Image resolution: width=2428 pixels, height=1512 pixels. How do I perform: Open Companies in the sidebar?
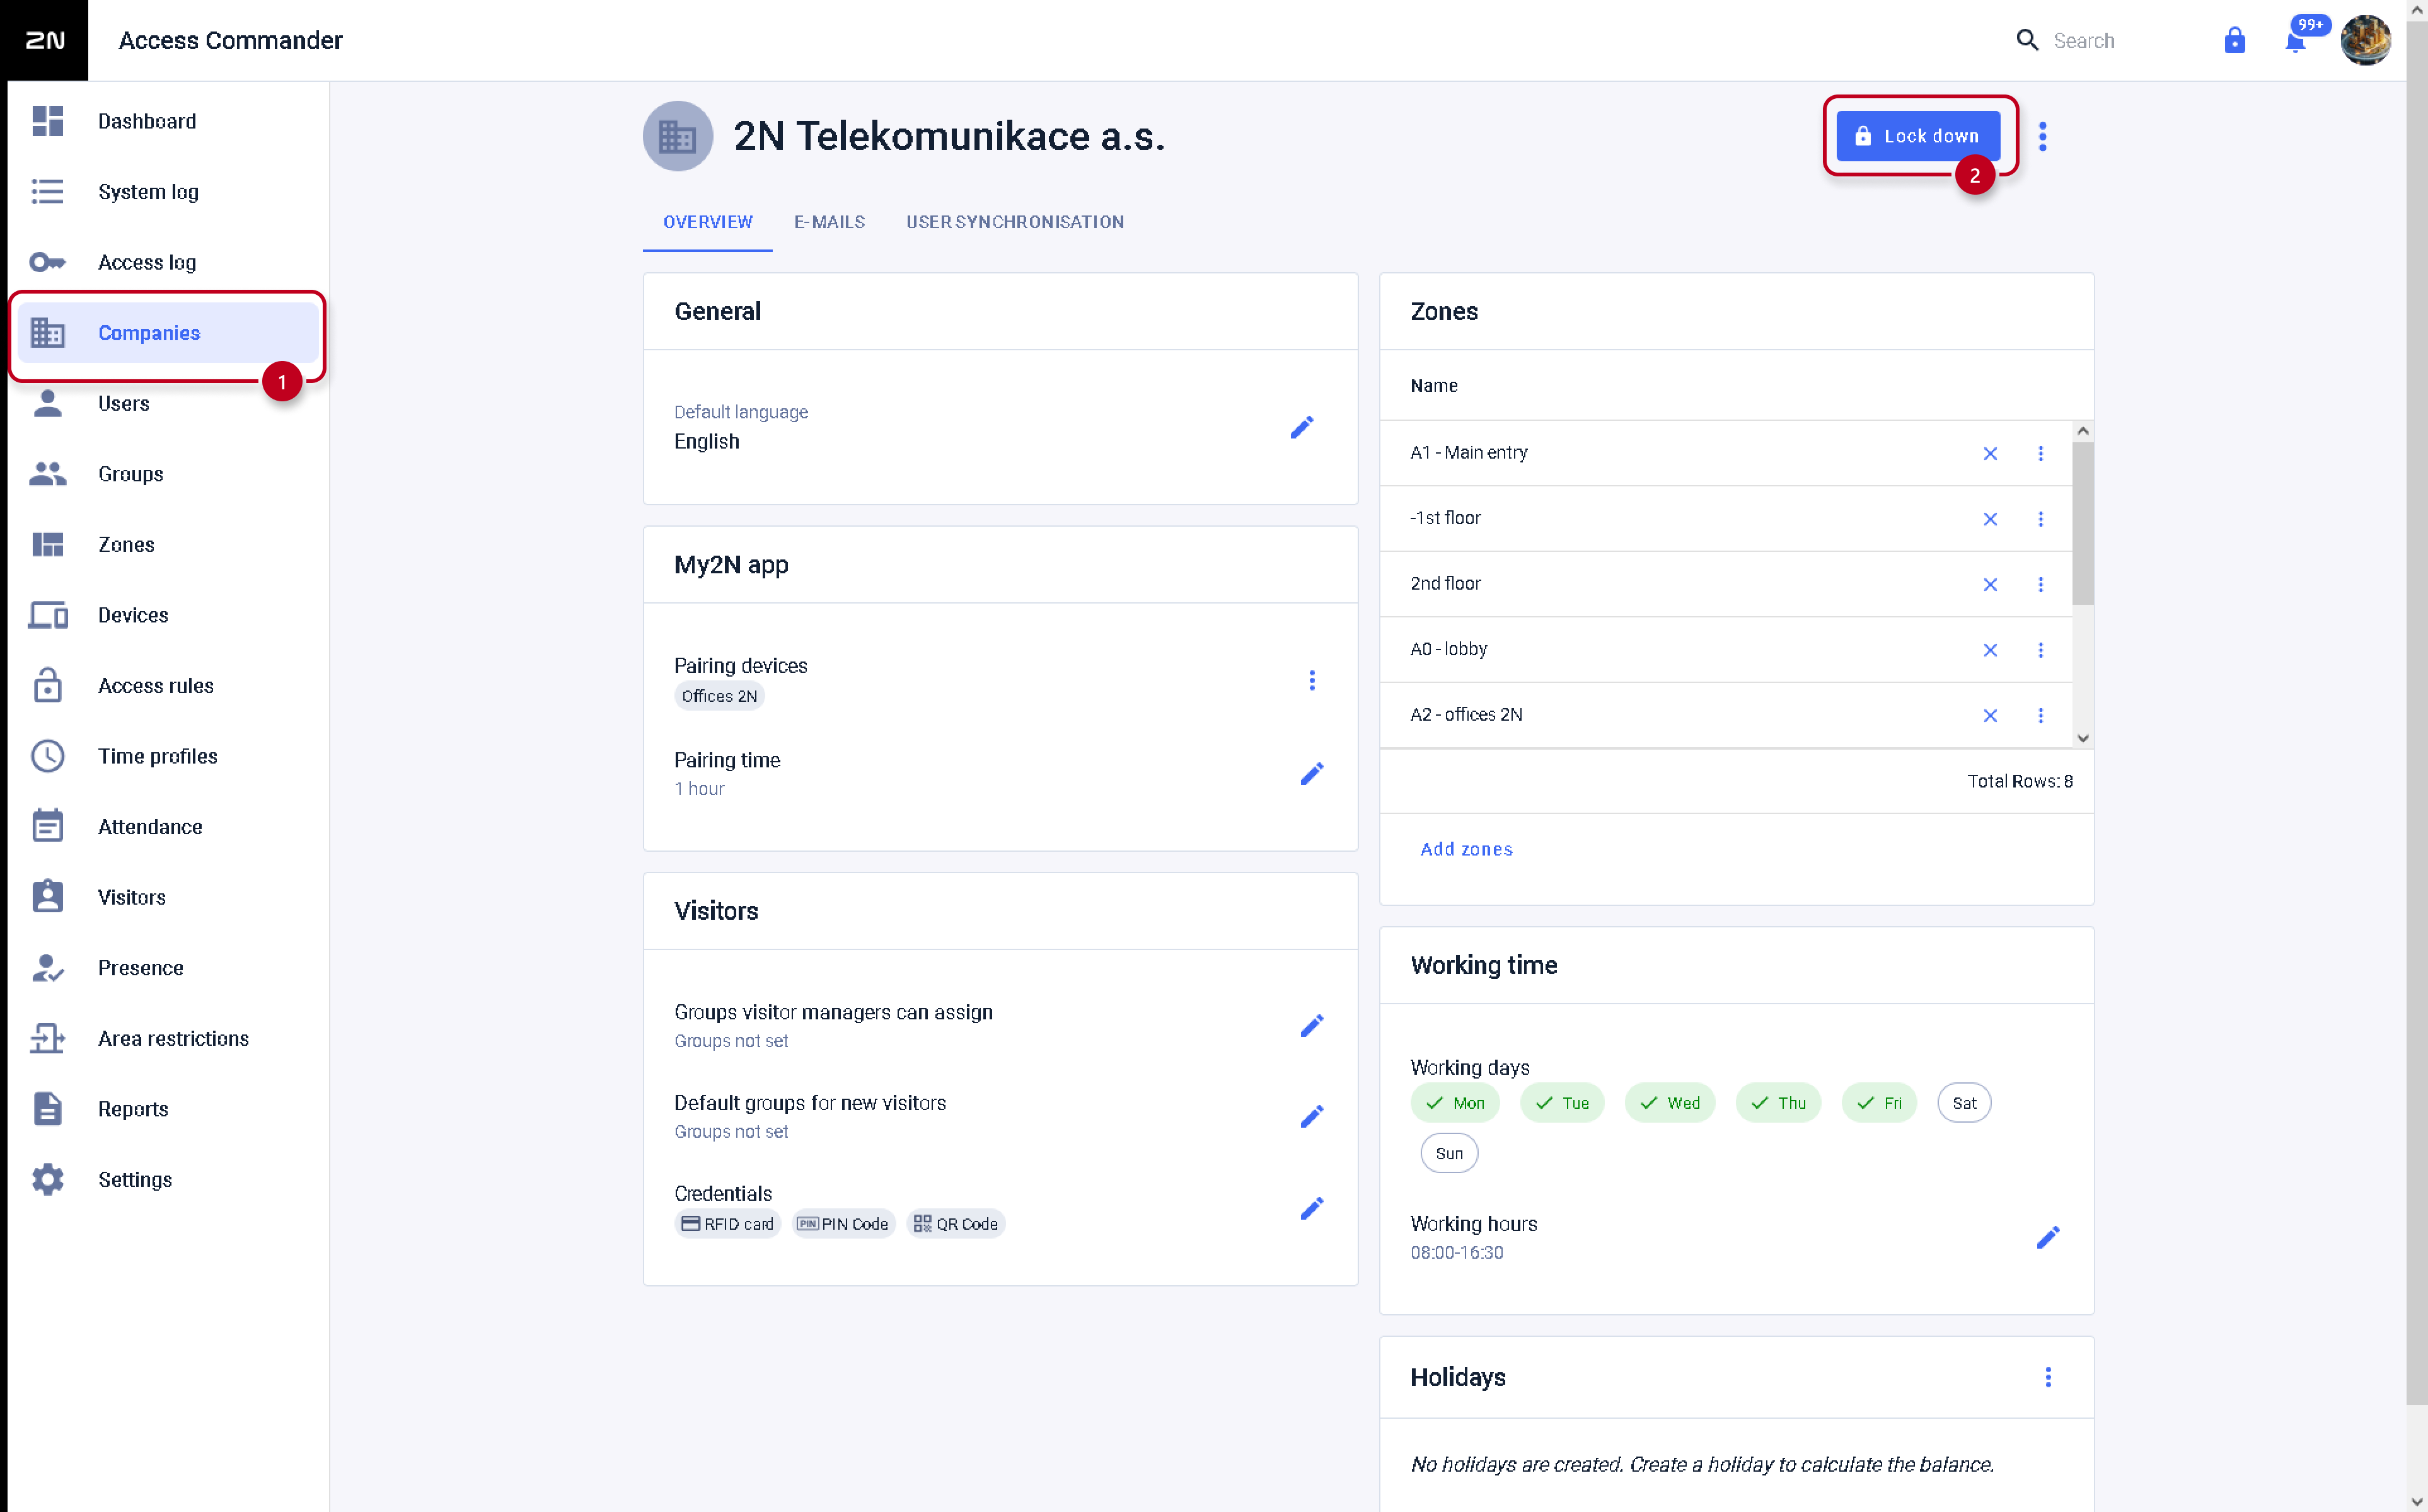[x=168, y=333]
